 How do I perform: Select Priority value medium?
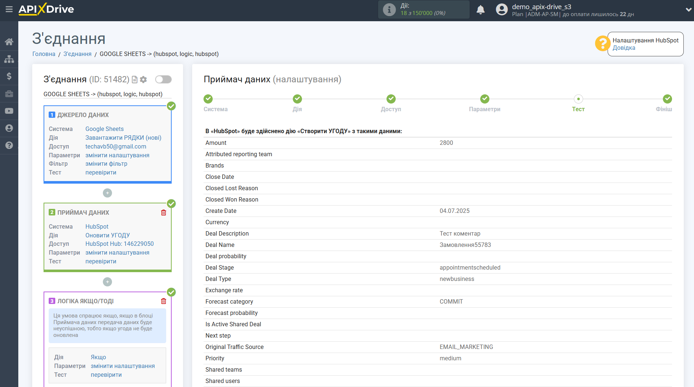(x=450, y=358)
